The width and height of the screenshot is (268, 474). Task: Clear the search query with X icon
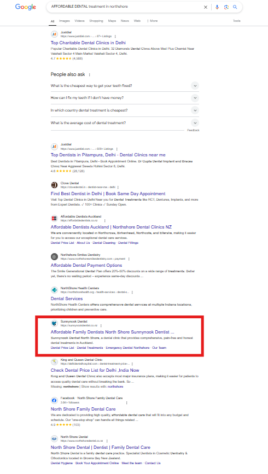[206, 7]
